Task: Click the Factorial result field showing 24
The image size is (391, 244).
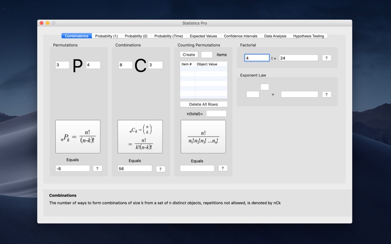Action: 299,58
